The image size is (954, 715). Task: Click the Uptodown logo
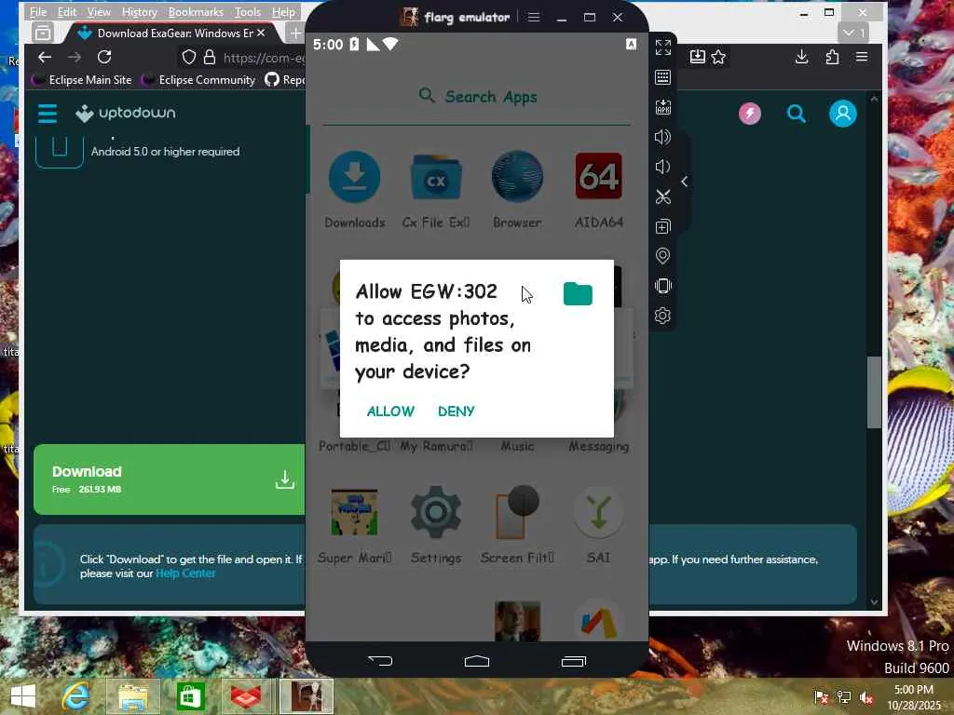126,113
